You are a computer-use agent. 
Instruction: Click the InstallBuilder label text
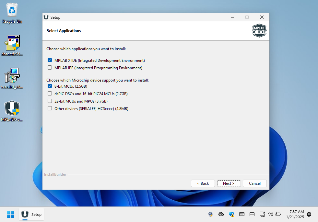pyautogui.click(x=55, y=174)
